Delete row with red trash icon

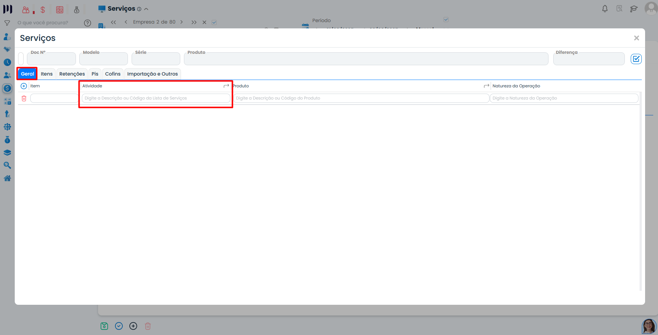[24, 98]
